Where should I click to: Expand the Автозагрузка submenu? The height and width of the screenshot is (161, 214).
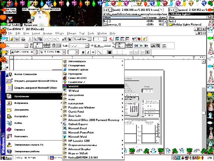[93, 61]
